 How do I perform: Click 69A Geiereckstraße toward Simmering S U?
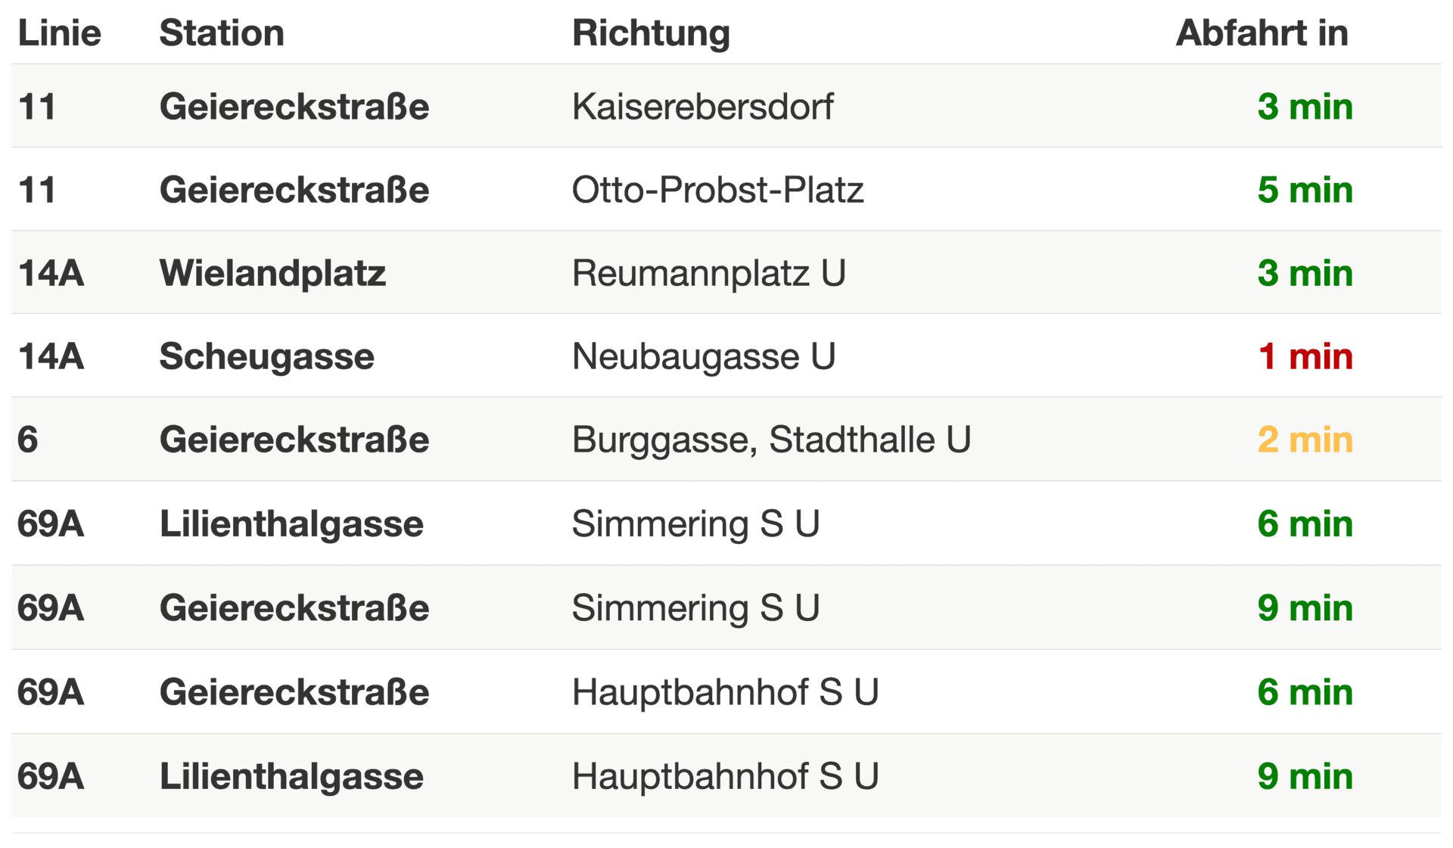[x=726, y=607]
